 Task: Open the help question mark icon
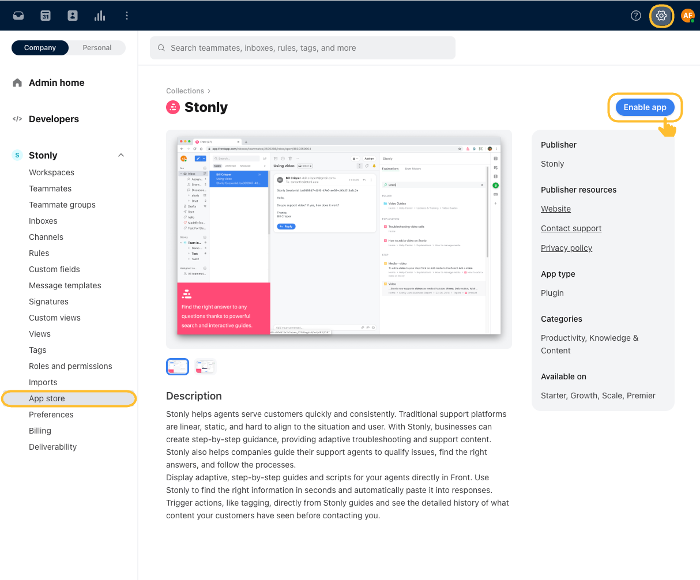point(636,16)
